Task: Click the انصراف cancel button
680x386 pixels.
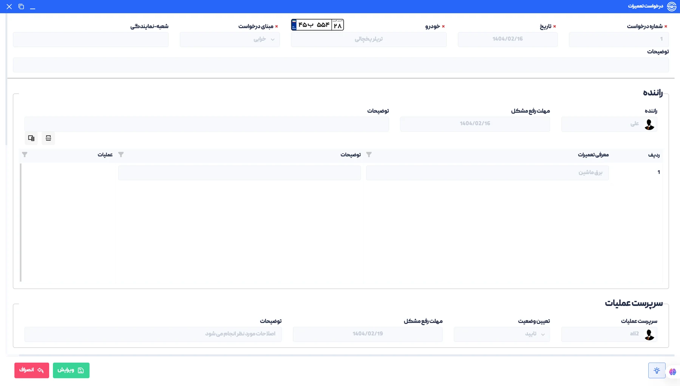Action: pyautogui.click(x=32, y=371)
